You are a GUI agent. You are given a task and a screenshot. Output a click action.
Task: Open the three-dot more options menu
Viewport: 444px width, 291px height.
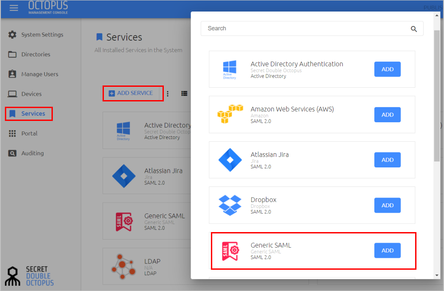[x=168, y=93]
